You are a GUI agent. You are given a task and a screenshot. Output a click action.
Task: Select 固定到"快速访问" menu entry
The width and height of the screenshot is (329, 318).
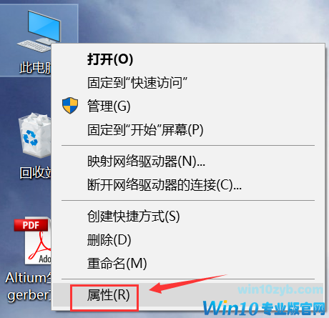137,83
